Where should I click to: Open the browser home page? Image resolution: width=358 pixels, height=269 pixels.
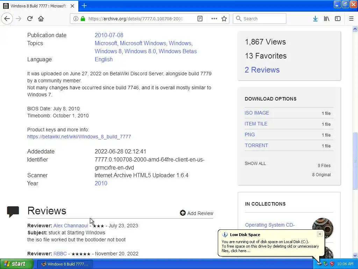(x=41, y=19)
